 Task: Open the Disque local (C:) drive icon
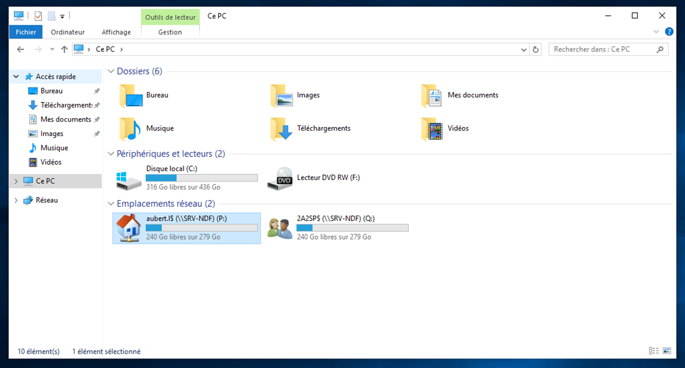tap(128, 179)
